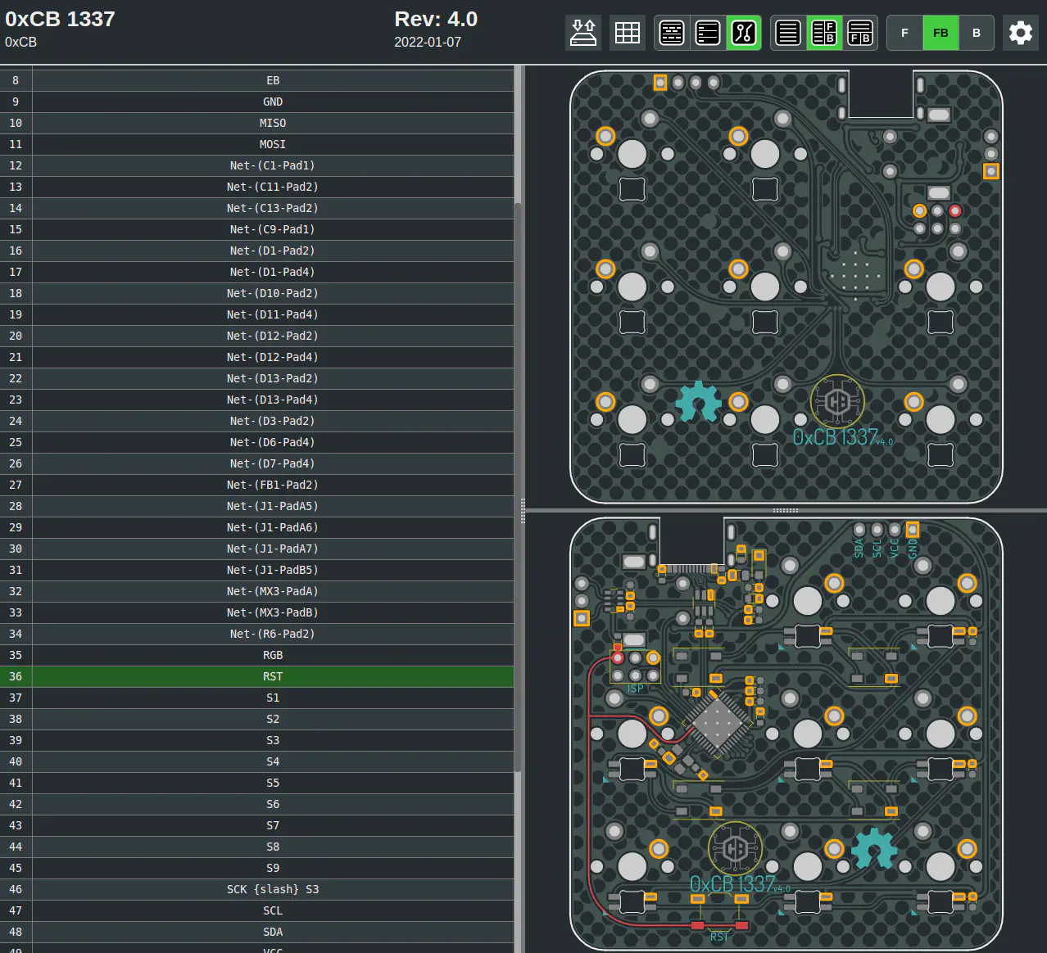Switch to grouped BOM mode
This screenshot has height=953, width=1047.
672,33
